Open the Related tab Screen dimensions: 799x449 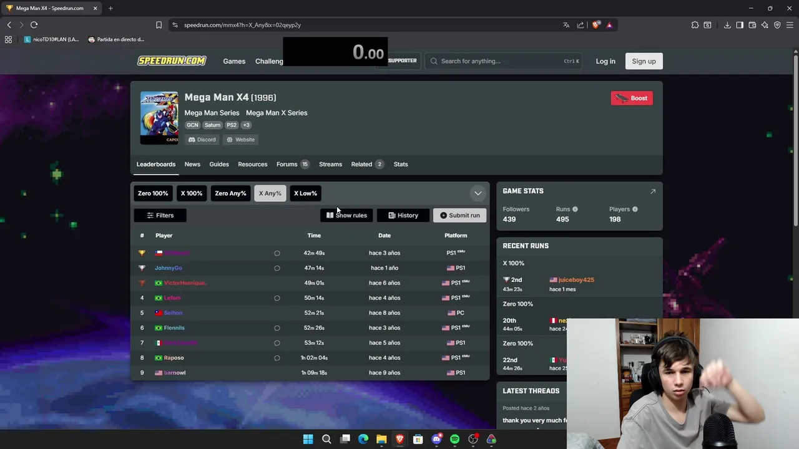point(367,164)
